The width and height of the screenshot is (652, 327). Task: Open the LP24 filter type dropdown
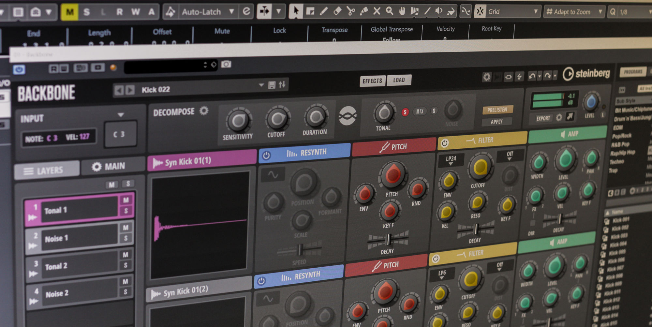451,160
